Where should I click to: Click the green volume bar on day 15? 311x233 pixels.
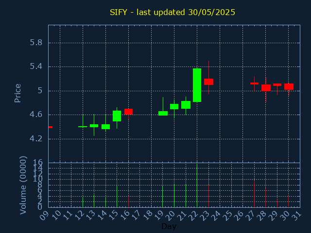pyautogui.click(x=117, y=196)
